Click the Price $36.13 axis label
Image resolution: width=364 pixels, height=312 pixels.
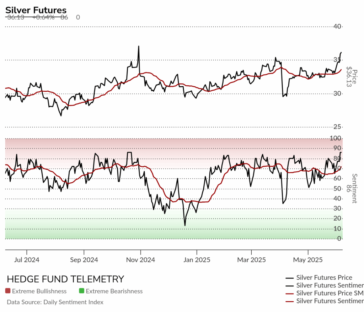351,77
